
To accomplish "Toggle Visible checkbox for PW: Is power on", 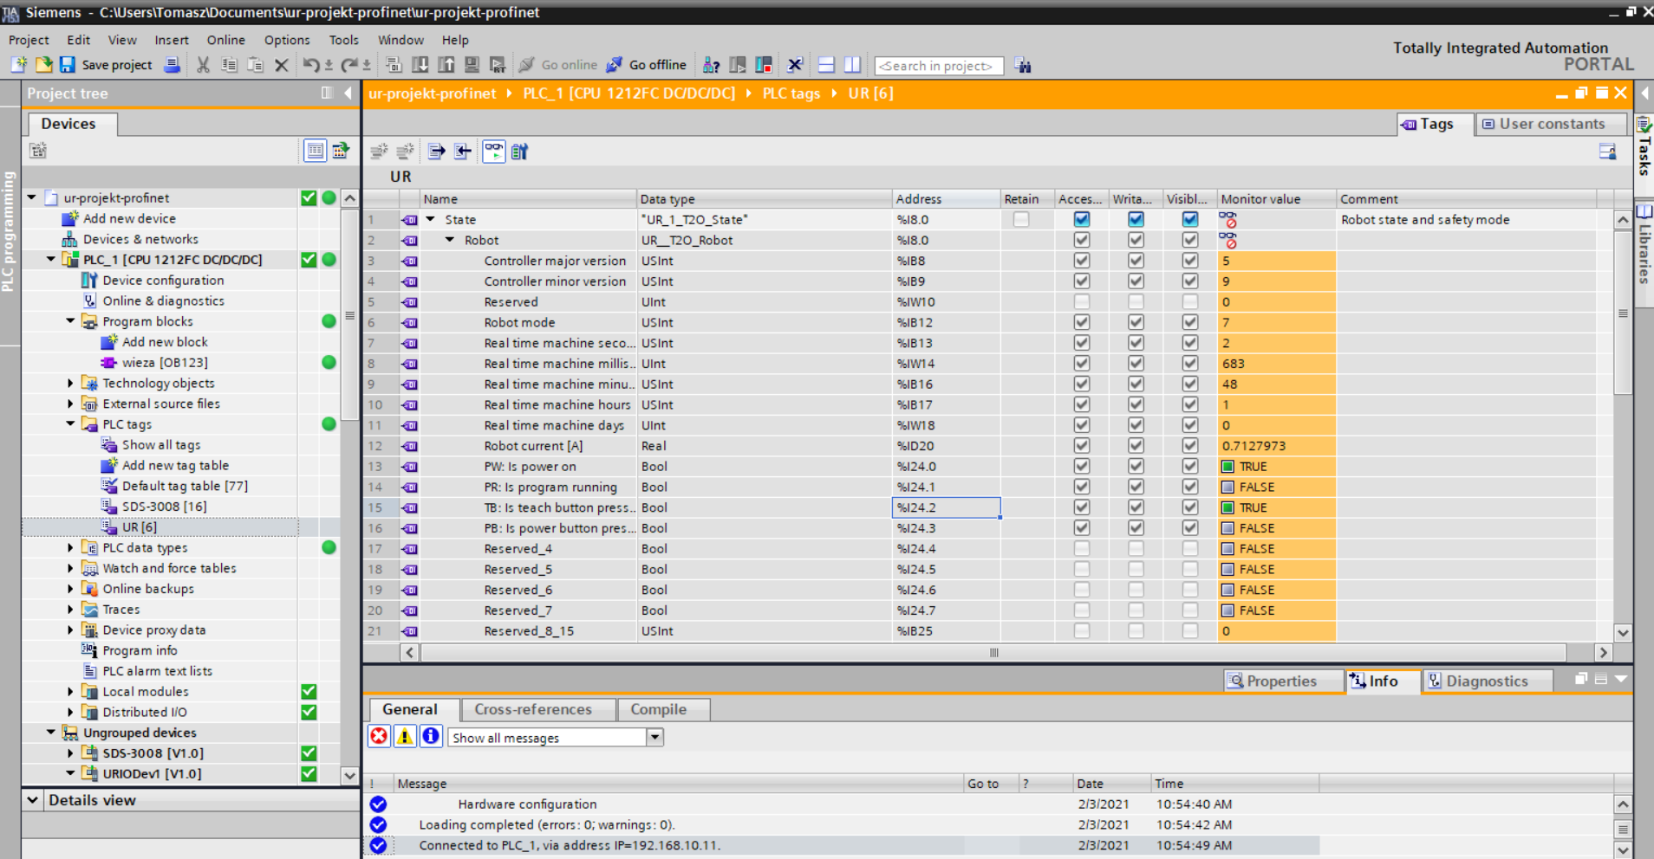I will pos(1190,467).
